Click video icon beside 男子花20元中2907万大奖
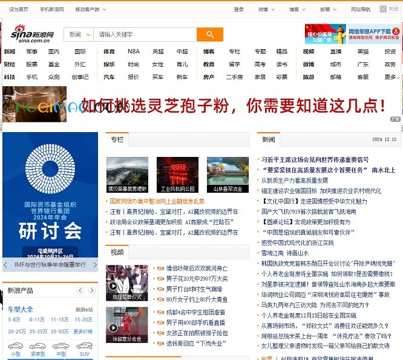403x360 pixels. point(160,279)
